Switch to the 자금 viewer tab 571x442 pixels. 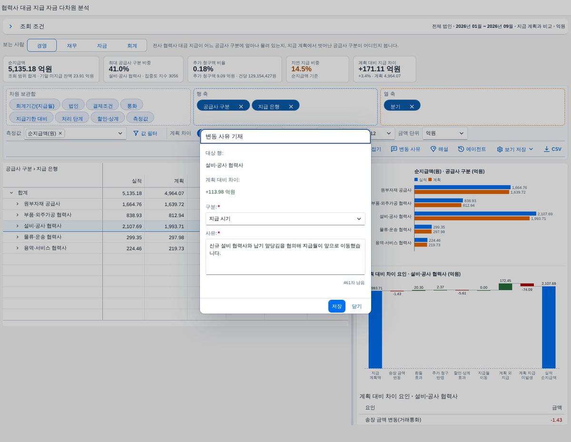[102, 46]
